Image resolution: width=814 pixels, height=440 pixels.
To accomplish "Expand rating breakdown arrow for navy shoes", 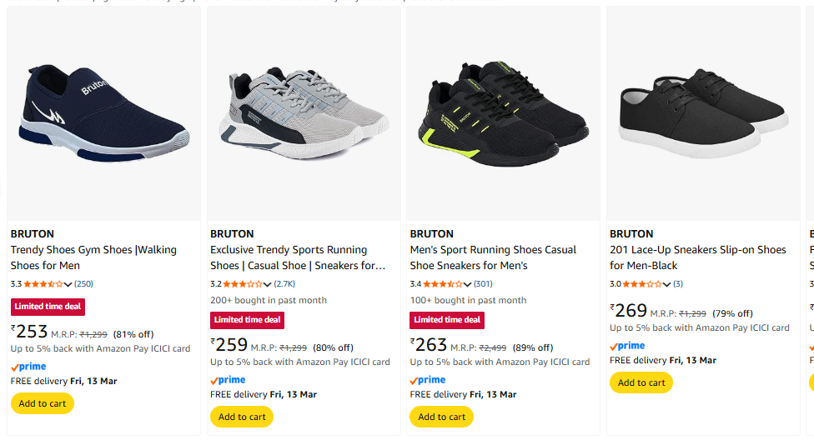I will coord(69,284).
